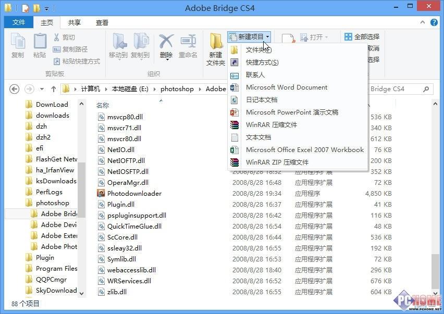Image resolution: width=444 pixels, height=314 pixels.
Task: Open the recent locations dropdown arrow
Action: (x=42, y=89)
